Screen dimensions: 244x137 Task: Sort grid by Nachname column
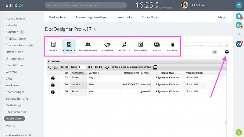[78, 73]
